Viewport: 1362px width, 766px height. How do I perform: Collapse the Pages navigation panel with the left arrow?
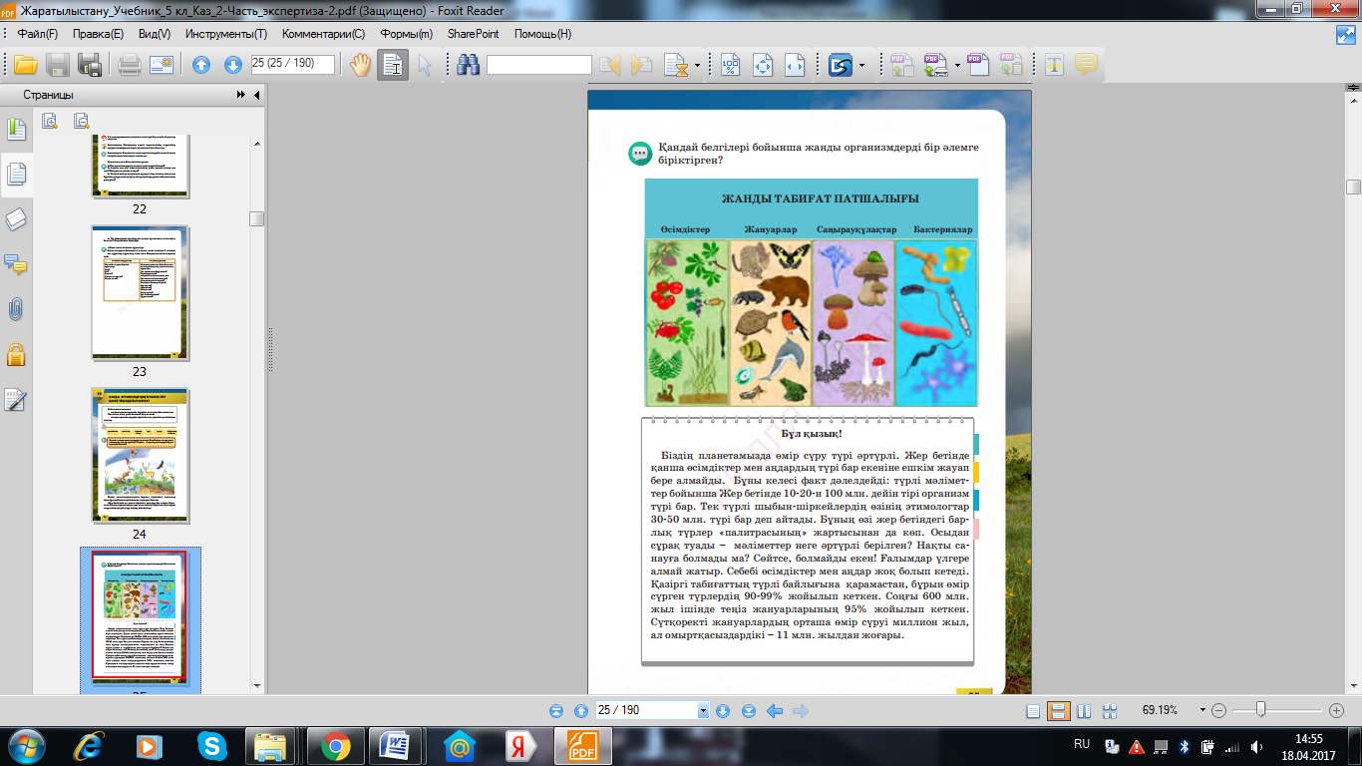tap(257, 95)
